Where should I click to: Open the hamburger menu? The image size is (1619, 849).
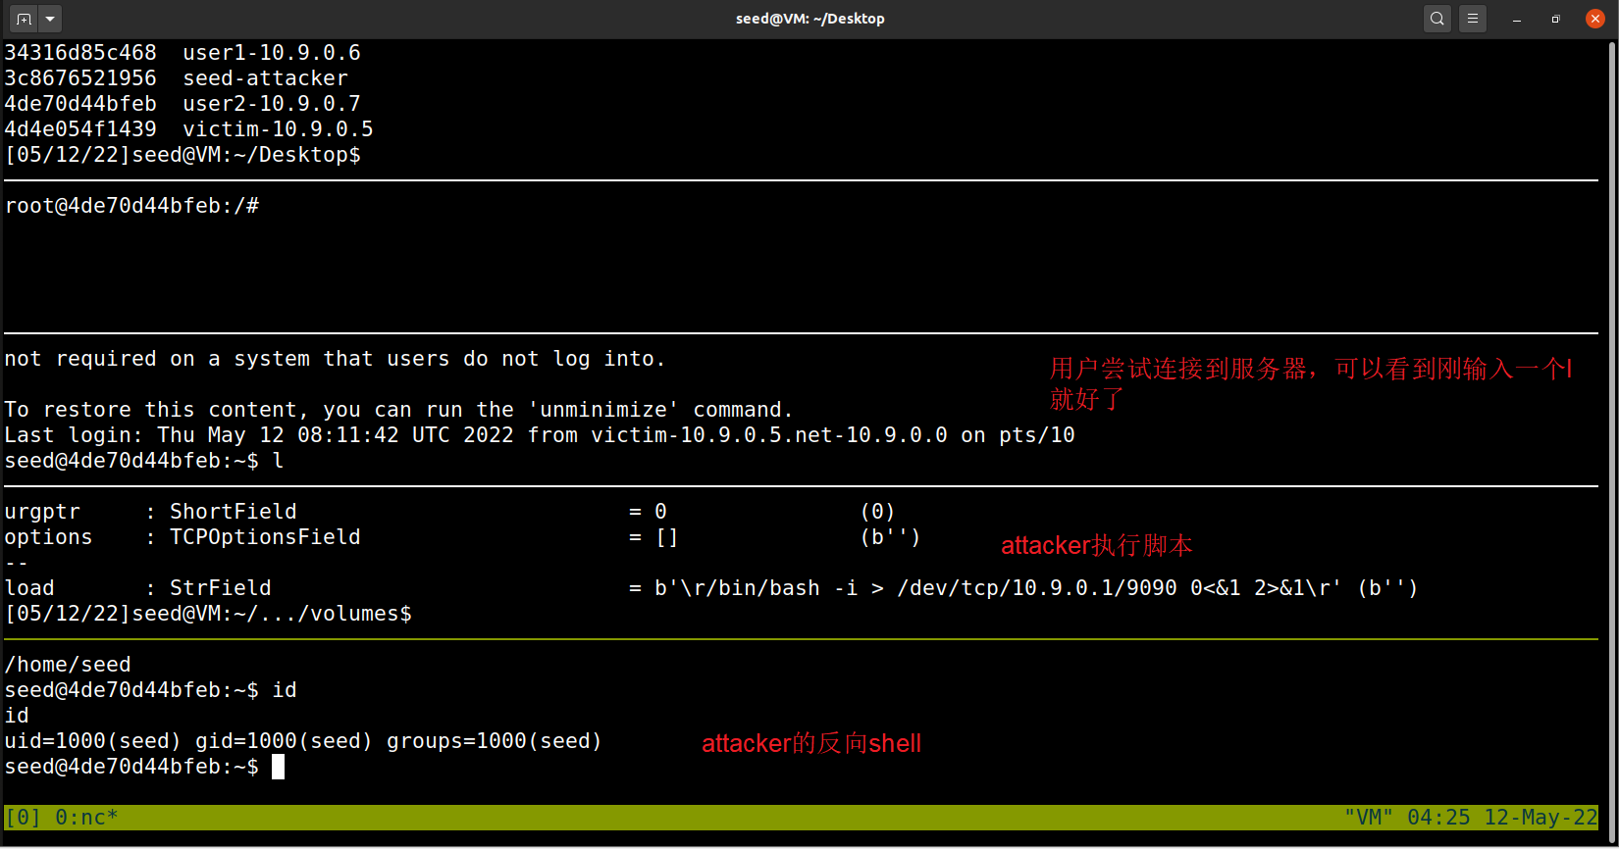(1473, 19)
